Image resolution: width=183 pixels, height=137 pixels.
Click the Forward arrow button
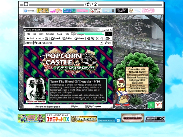40,38
